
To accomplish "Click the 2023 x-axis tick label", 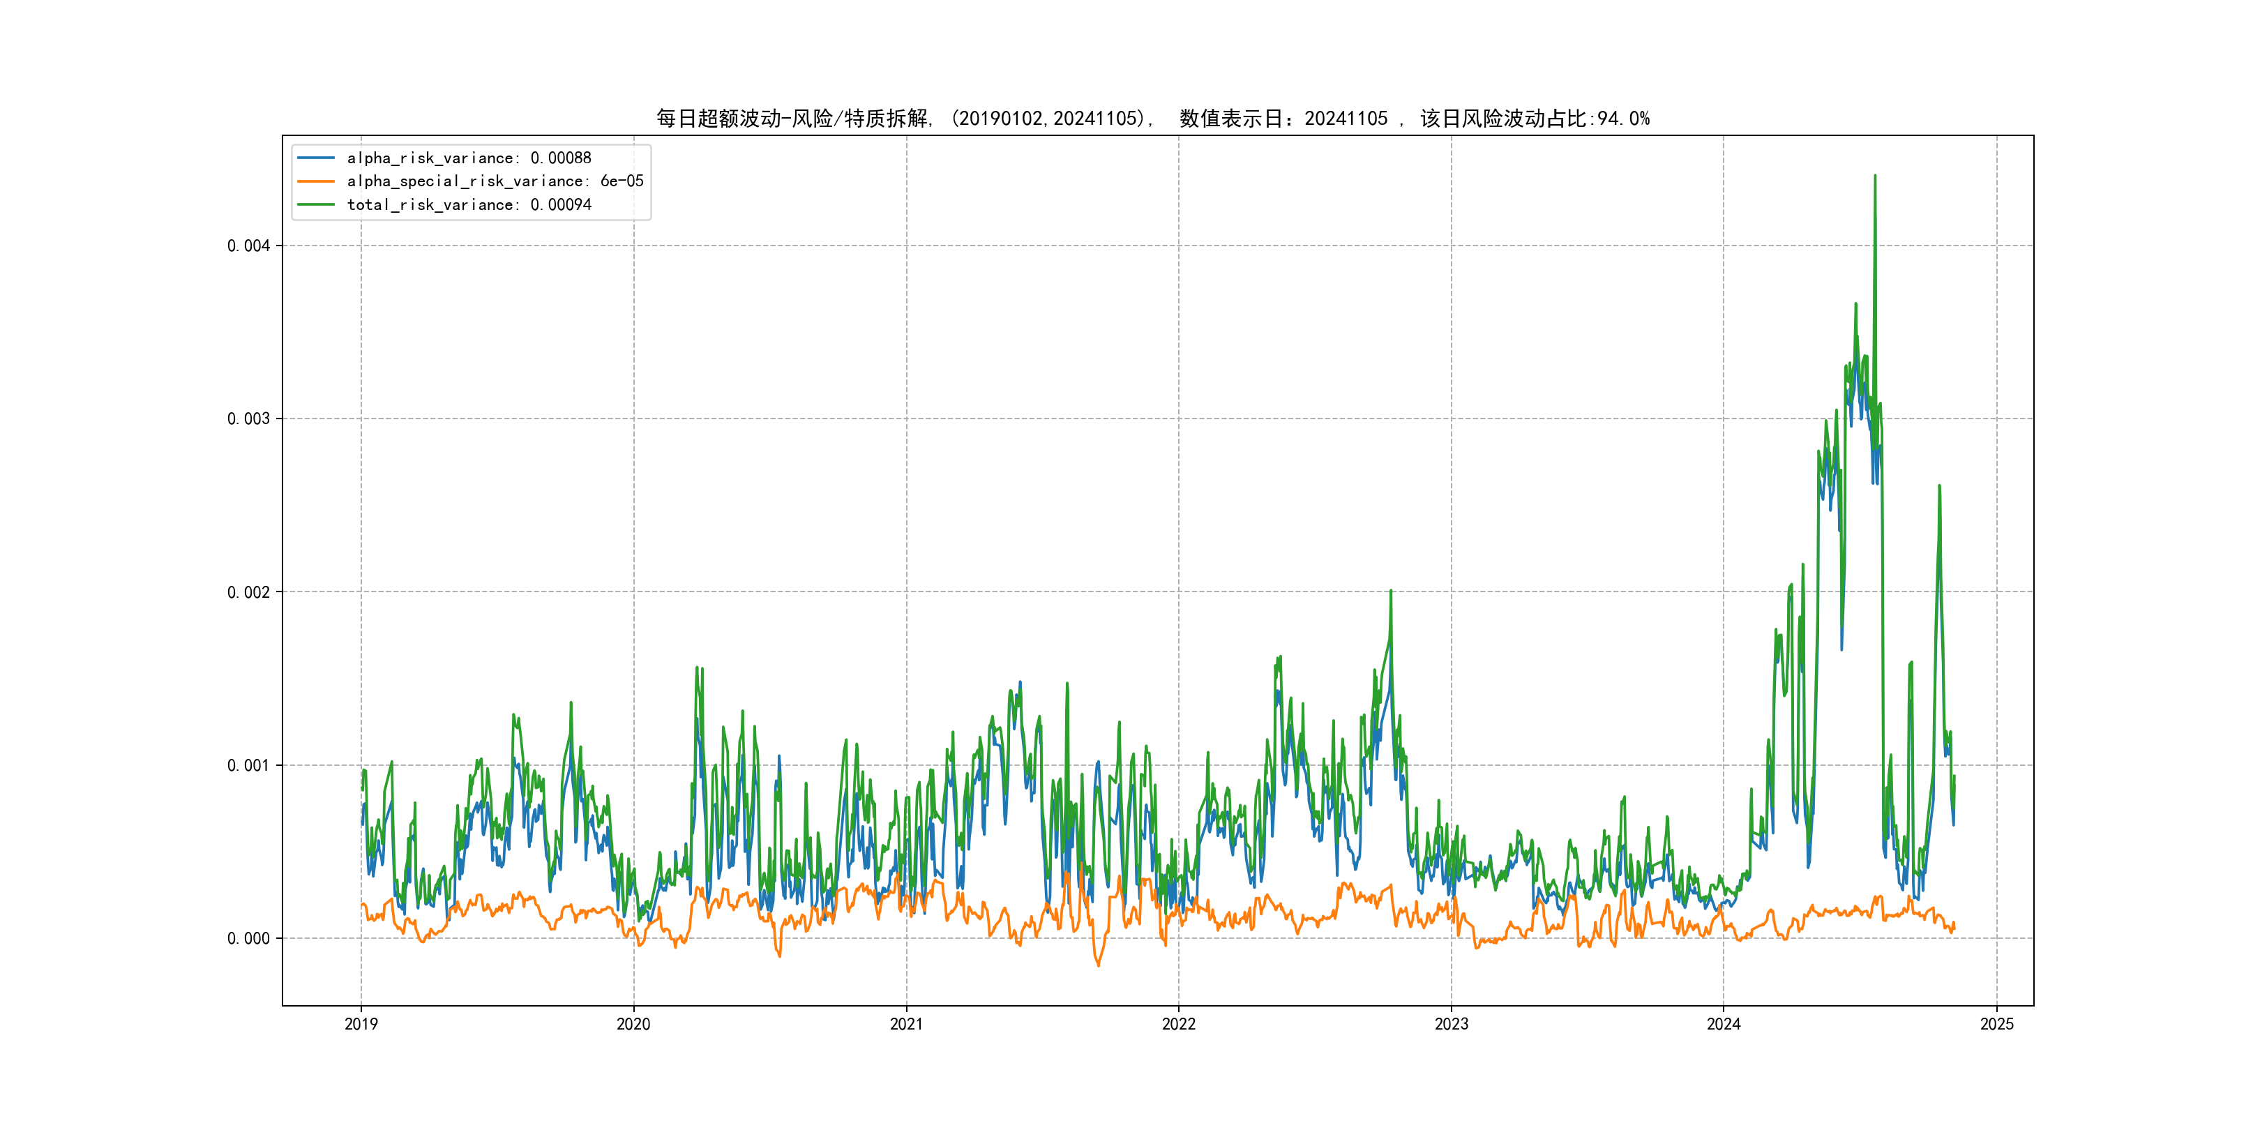I will [x=1451, y=1024].
